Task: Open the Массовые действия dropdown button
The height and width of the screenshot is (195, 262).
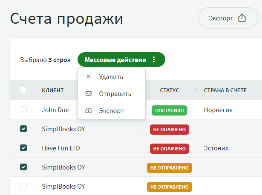Action: pyautogui.click(x=121, y=59)
